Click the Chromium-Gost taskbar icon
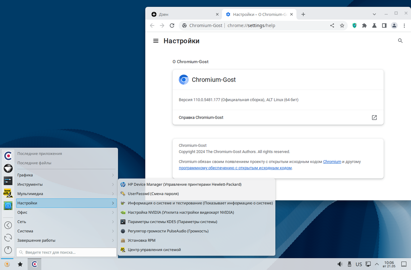Screen dimensions: 411x270 pos(34,264)
